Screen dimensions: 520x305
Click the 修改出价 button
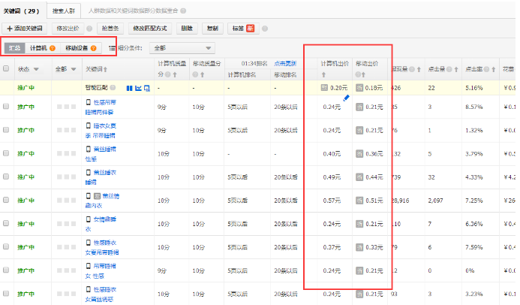click(68, 29)
